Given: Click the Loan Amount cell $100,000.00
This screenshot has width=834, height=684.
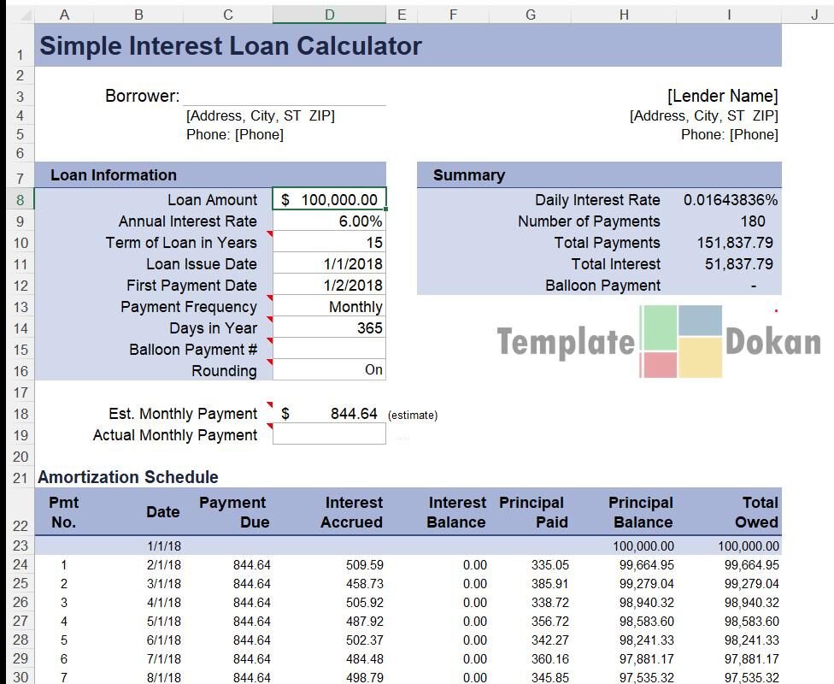Looking at the screenshot, I should (329, 200).
